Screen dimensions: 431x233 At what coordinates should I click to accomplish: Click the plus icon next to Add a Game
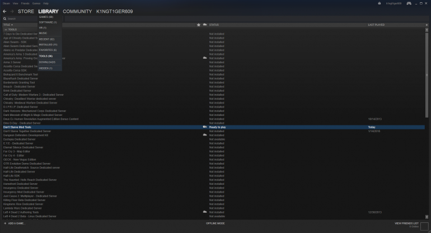5,223
